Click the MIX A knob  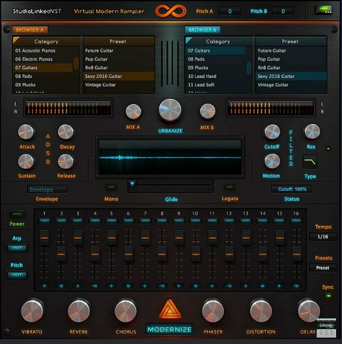[x=133, y=112]
